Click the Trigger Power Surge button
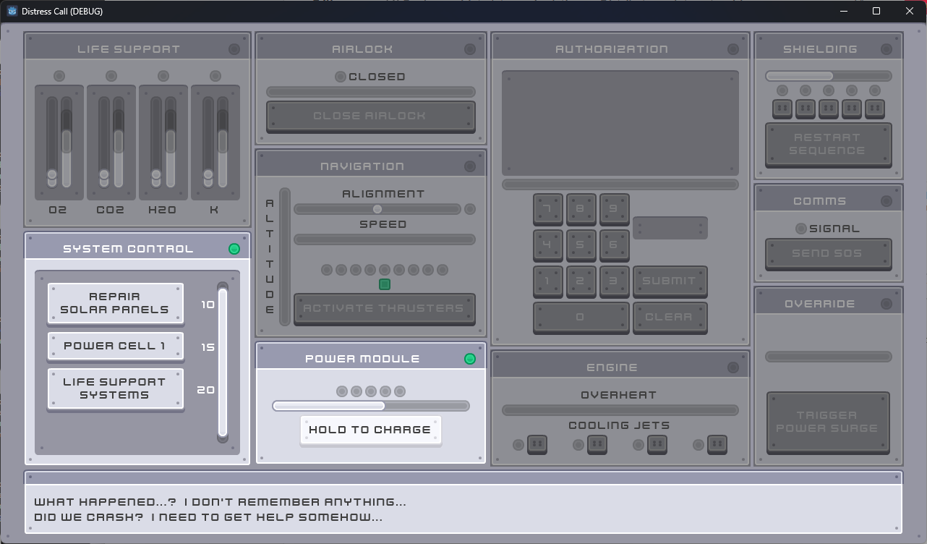 pyautogui.click(x=828, y=422)
